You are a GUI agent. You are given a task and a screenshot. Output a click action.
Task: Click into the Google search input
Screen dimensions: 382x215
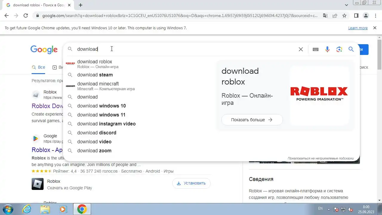pos(185,49)
